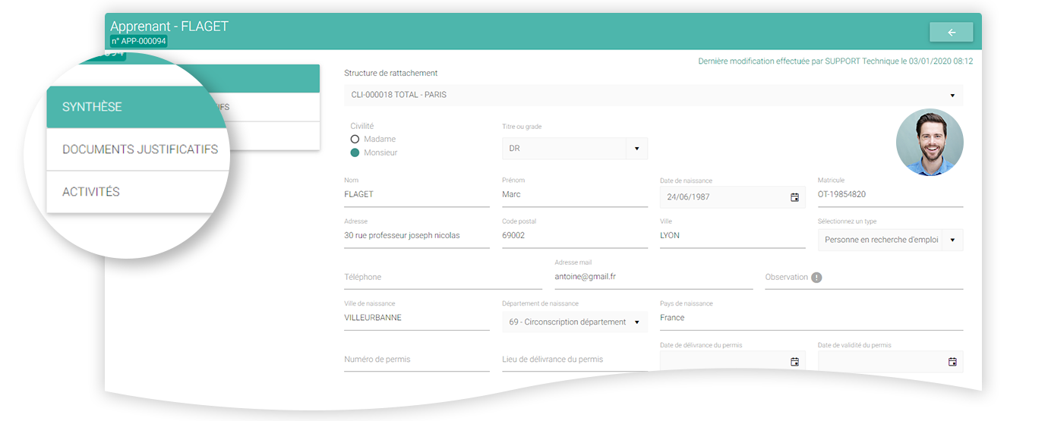Click the Matricule field OT-19854820

(x=890, y=195)
